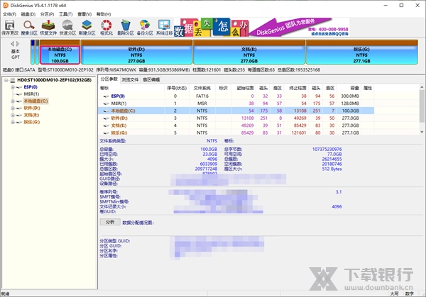Click the 格式化 (Format) toolbar icon
This screenshot has width=426, height=297.
(x=106, y=27)
